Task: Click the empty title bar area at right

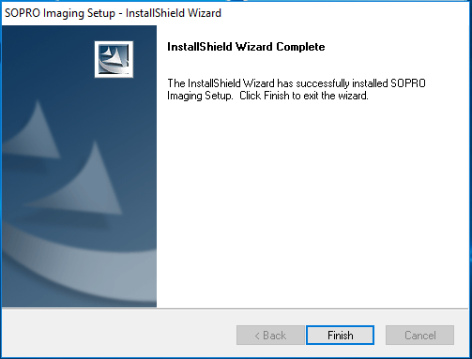Action: [344, 13]
